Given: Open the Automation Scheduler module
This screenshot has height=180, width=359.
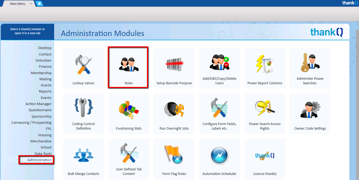Looking at the screenshot, I should [220, 159].
